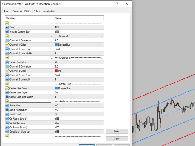The image size is (195, 146).
Task: Click the double-type icon beside Channel 1 Deviations
Action: pyautogui.click(x=7, y=40)
